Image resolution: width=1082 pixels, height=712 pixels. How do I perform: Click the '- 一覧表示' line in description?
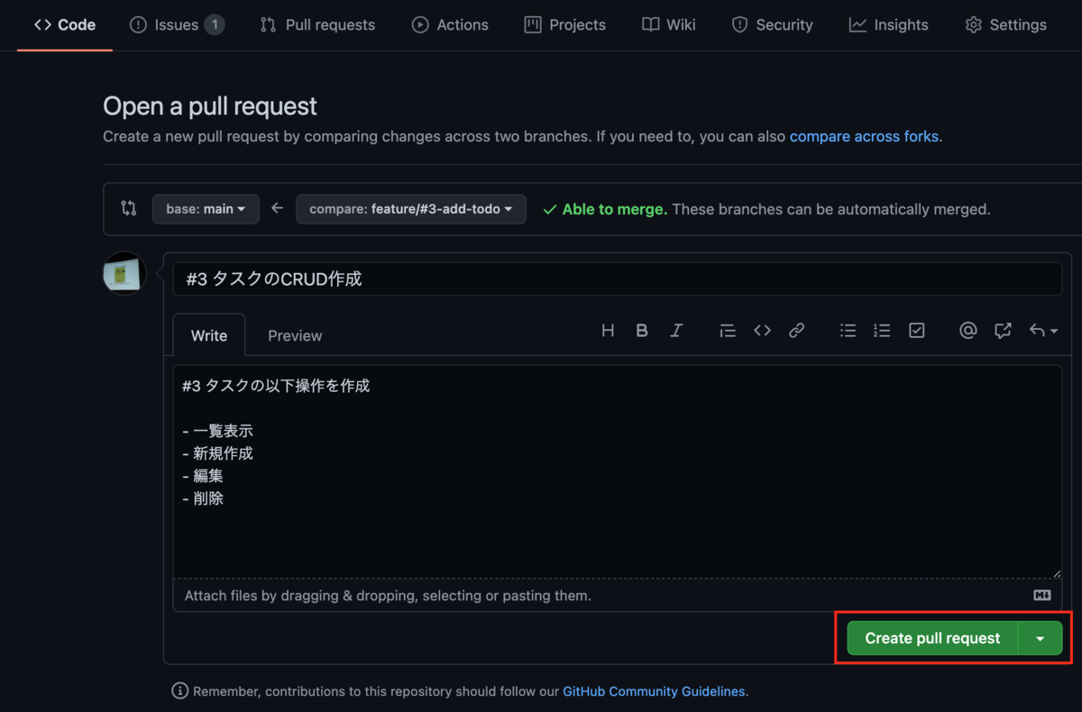(217, 431)
